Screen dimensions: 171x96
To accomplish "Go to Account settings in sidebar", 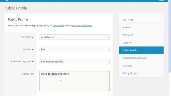I will (x=127, y=27).
